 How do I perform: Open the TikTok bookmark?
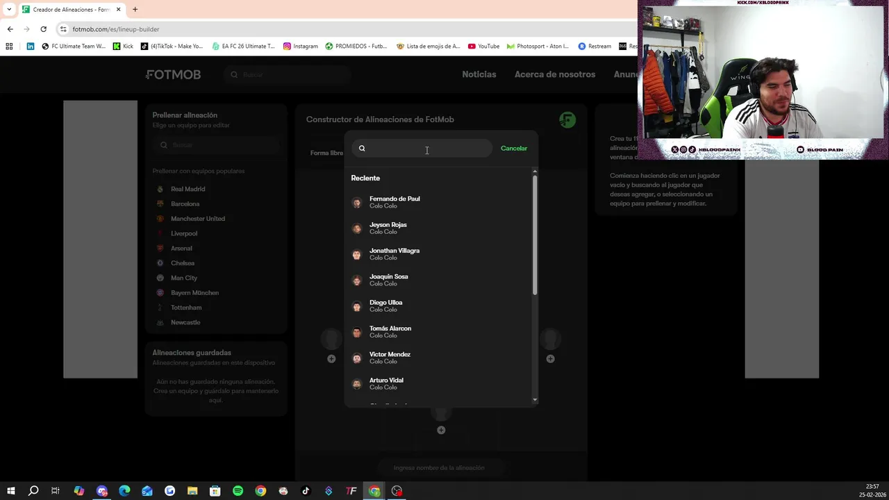pos(172,47)
